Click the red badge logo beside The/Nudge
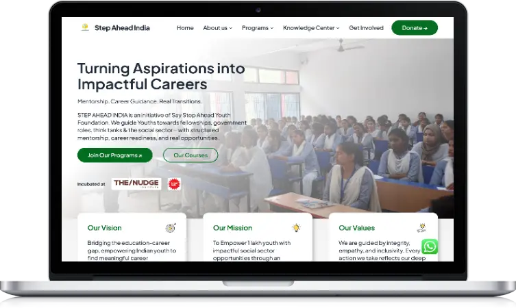The height and width of the screenshot is (308, 516). coord(174,183)
